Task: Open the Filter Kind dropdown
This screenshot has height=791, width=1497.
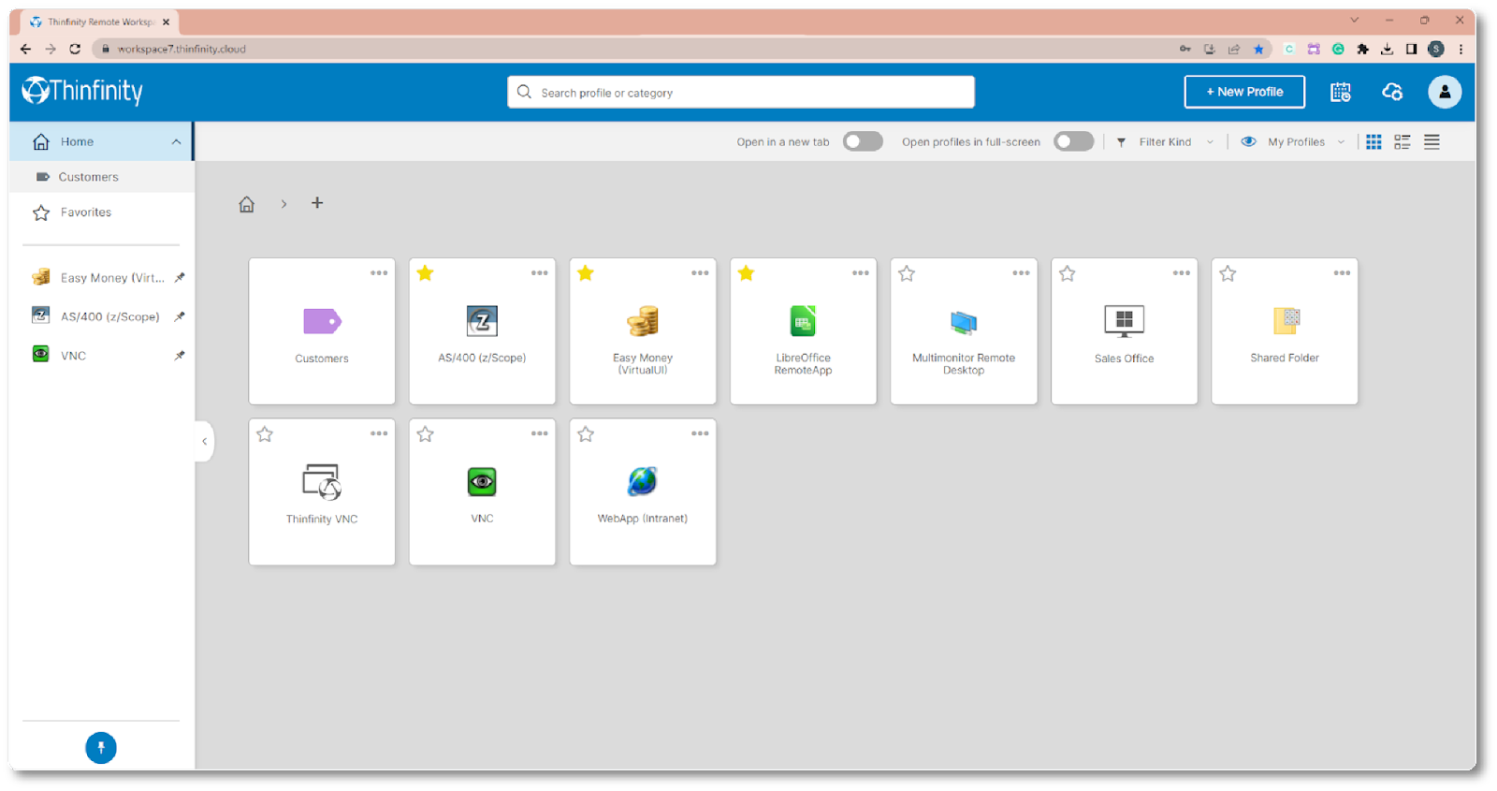Action: (x=1166, y=142)
